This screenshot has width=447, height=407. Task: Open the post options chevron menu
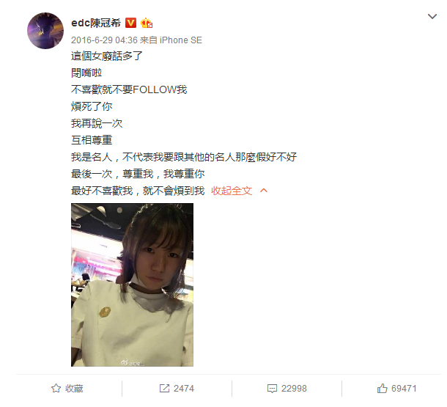tap(432, 17)
